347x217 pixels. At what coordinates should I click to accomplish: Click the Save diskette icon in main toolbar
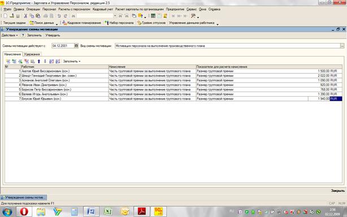(18, 16)
